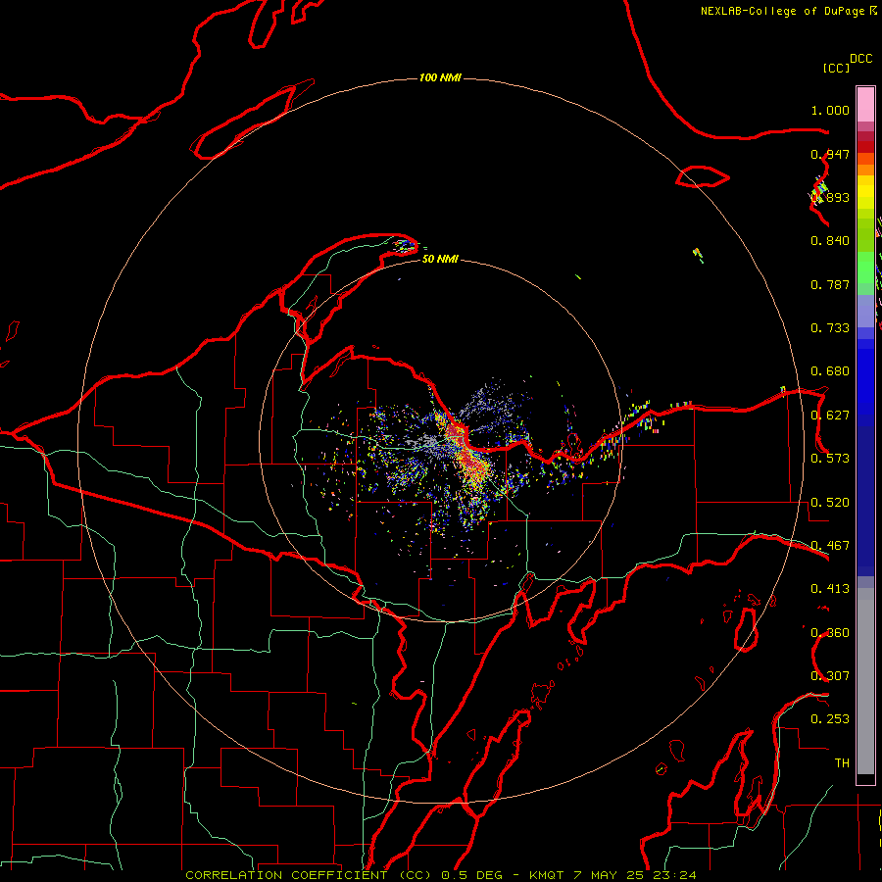Click the small echo cluster on the peninsula tip
The height and width of the screenshot is (882, 882).
click(405, 245)
